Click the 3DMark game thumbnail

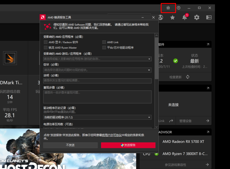[10, 58]
